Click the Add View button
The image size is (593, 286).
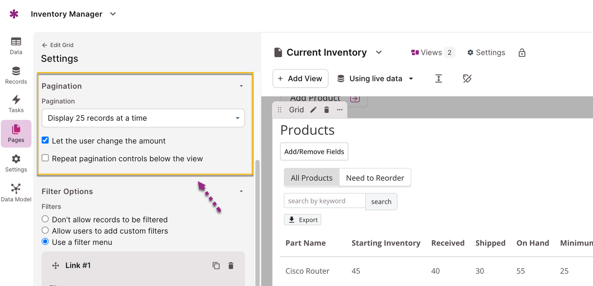point(300,79)
